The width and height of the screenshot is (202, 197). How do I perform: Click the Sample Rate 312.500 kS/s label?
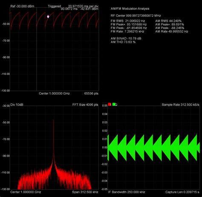180,105
